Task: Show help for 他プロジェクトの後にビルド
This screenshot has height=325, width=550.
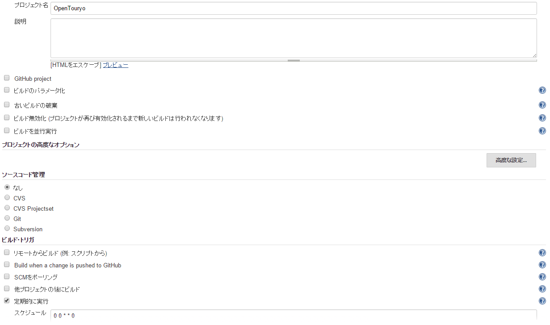Action: coord(542,289)
